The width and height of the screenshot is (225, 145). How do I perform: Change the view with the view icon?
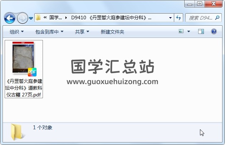(x=181, y=31)
